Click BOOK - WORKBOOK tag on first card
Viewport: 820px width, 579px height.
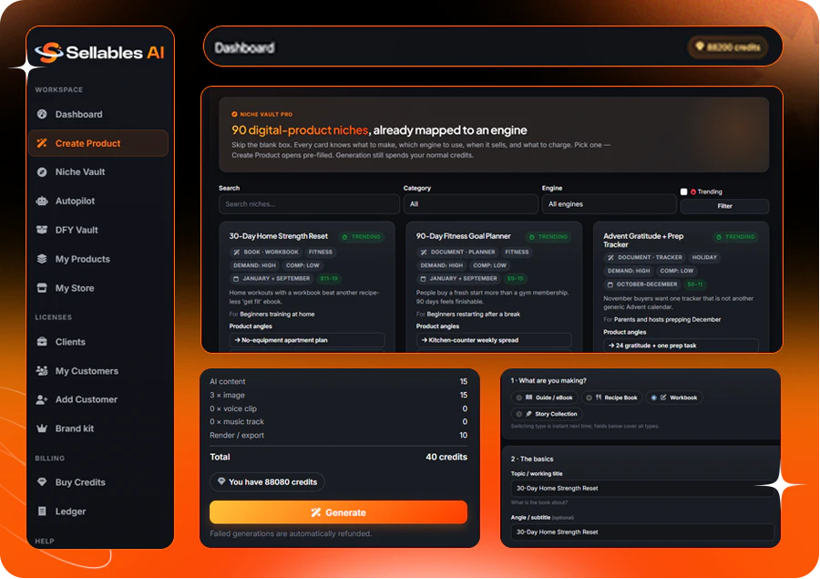pyautogui.click(x=266, y=252)
